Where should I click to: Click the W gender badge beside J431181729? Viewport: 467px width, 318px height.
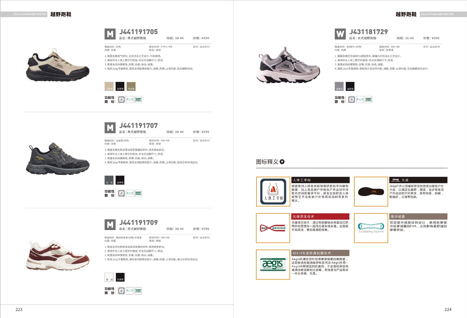tap(340, 34)
